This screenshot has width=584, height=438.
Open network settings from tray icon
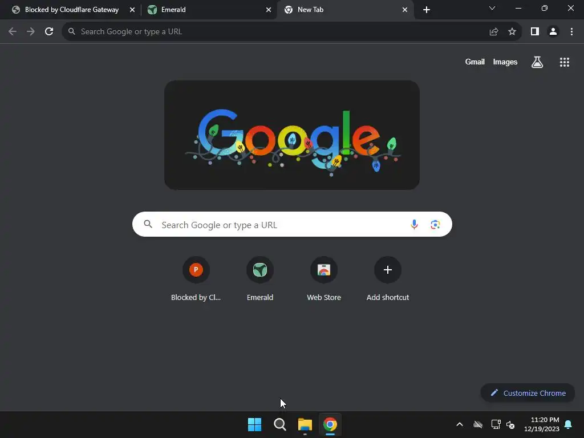point(496,424)
